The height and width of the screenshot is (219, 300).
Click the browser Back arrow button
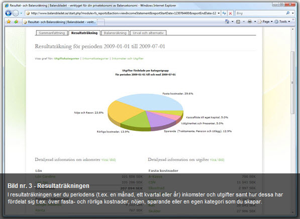click(x=8, y=13)
